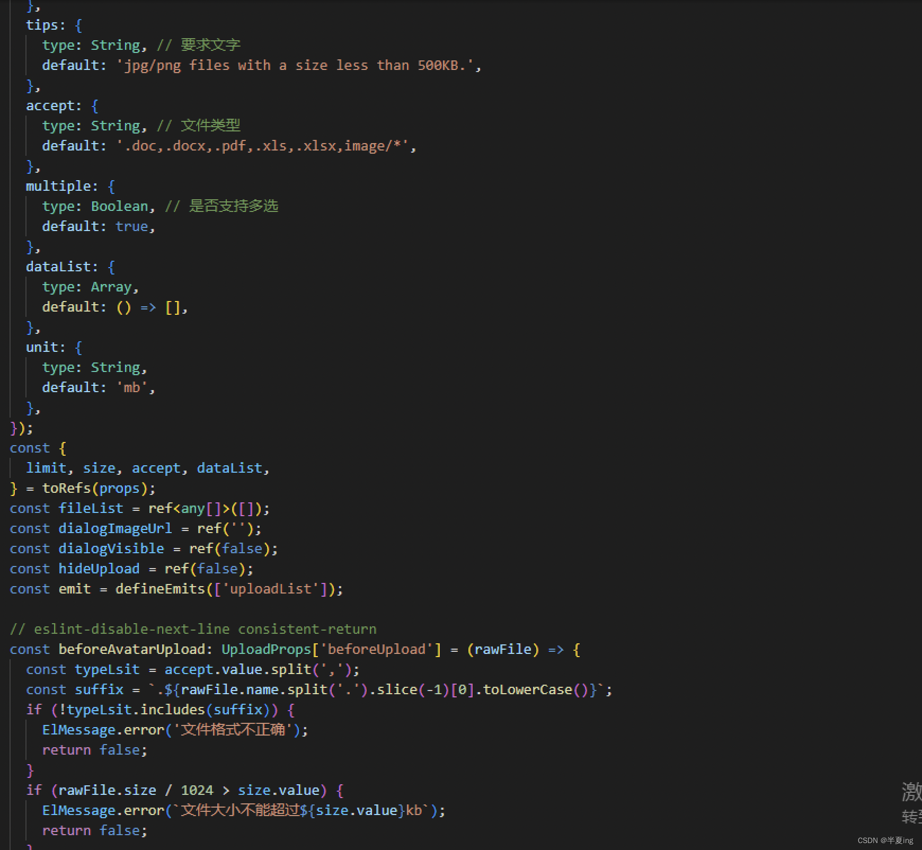Viewport: 922px width, 850px height.
Task: Click the 'rawFile' arrow function parameter
Action: [503, 649]
